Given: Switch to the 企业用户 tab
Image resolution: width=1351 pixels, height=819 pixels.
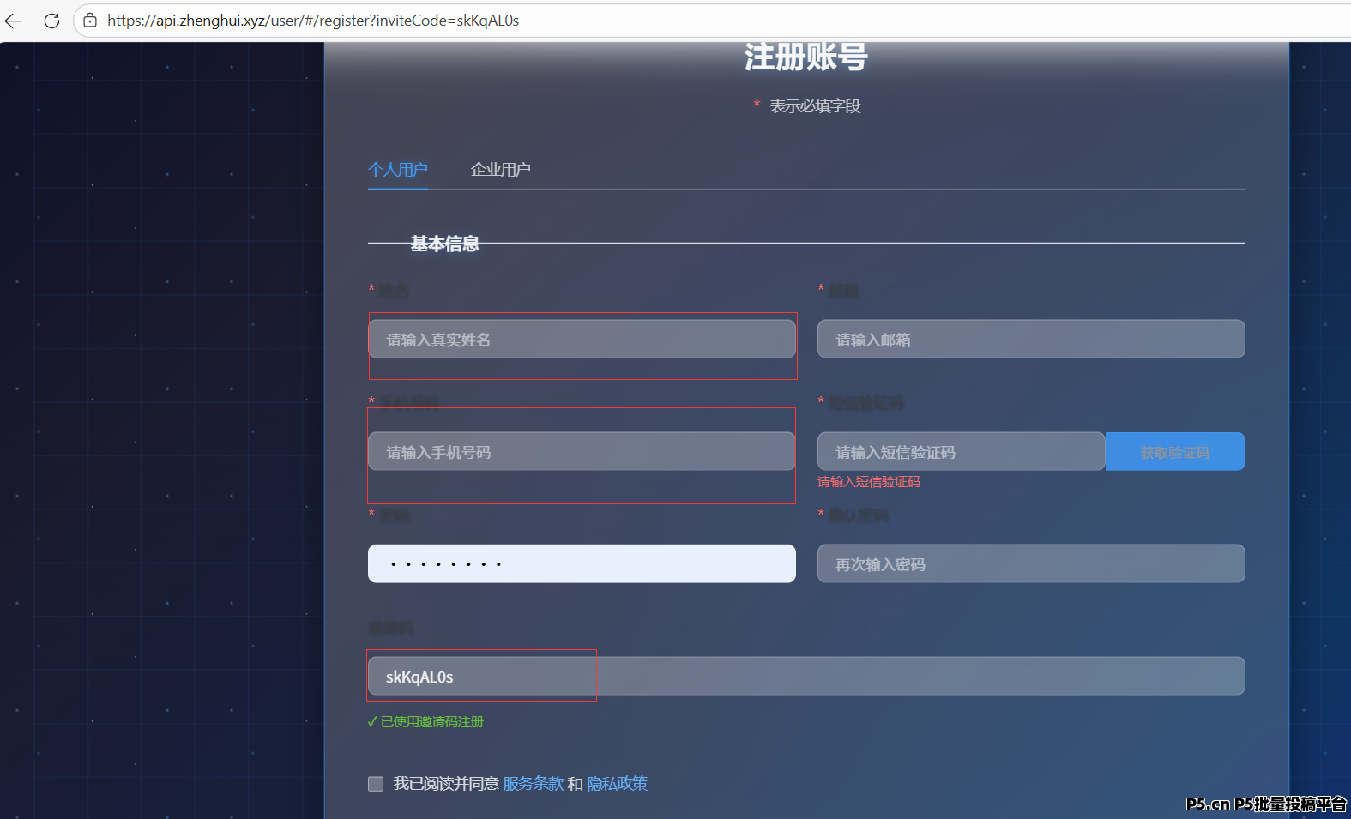Looking at the screenshot, I should coord(500,170).
